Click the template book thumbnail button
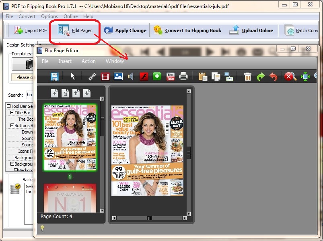Viewport: 323px width, 241px height. tap(22, 64)
